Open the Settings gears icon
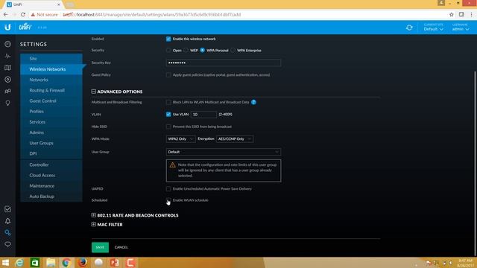The width and height of the screenshot is (477, 268). tap(7, 233)
